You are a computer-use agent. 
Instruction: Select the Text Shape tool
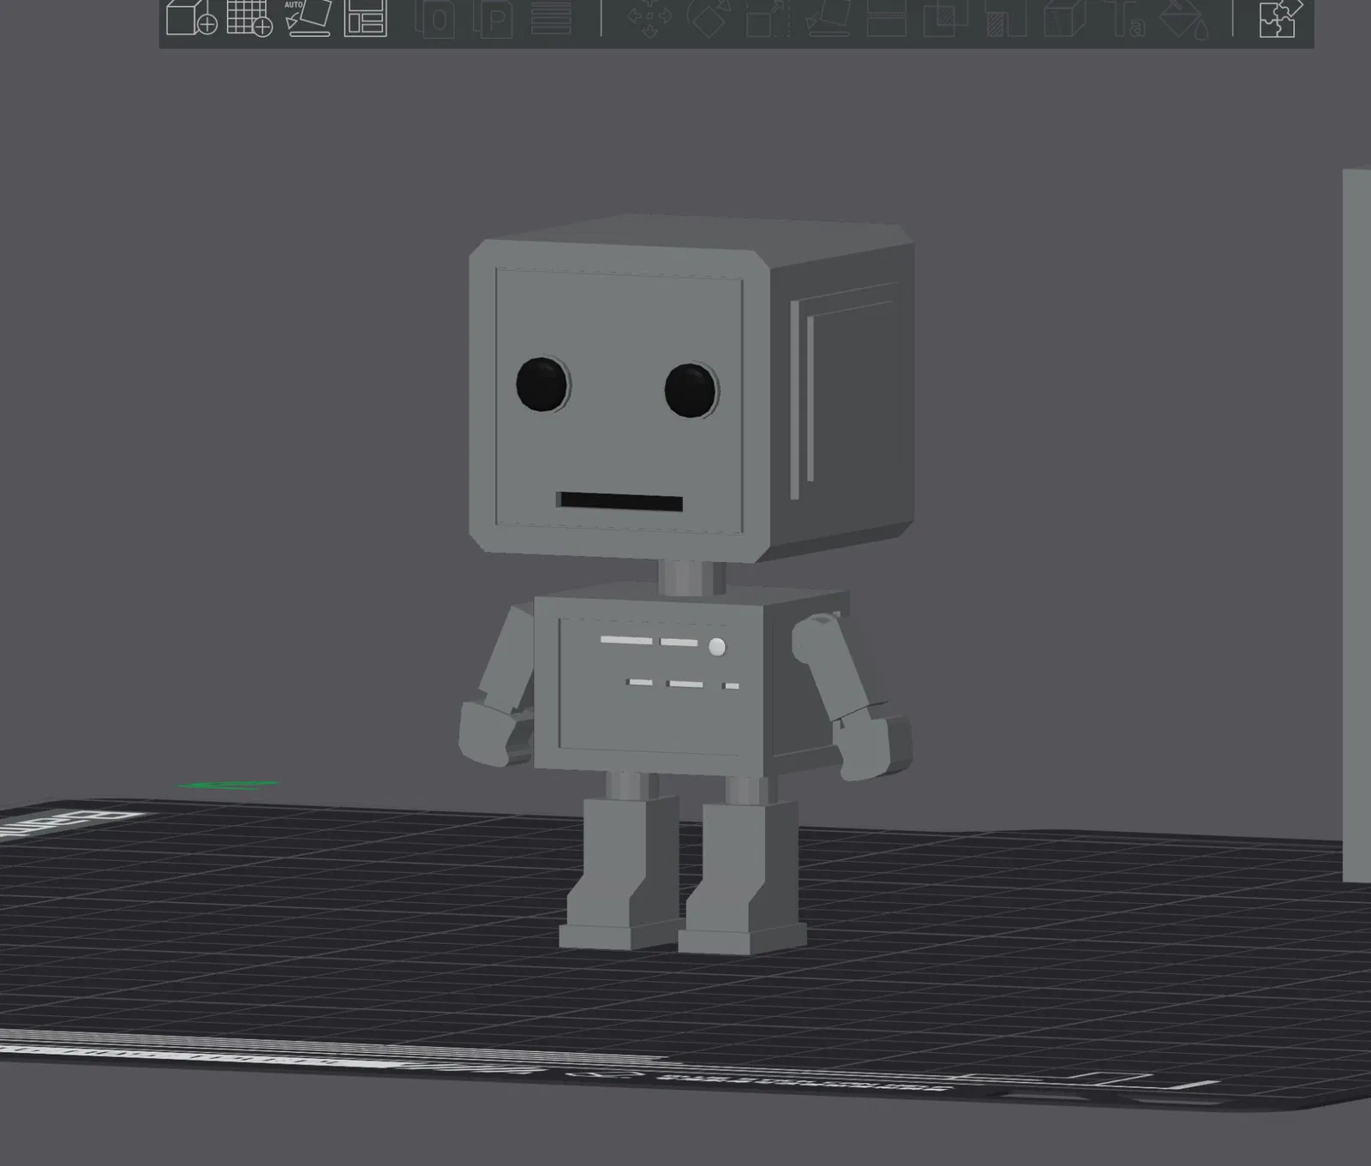tap(1128, 18)
